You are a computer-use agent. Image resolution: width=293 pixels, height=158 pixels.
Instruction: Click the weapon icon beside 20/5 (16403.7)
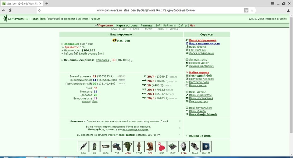(144, 98)
